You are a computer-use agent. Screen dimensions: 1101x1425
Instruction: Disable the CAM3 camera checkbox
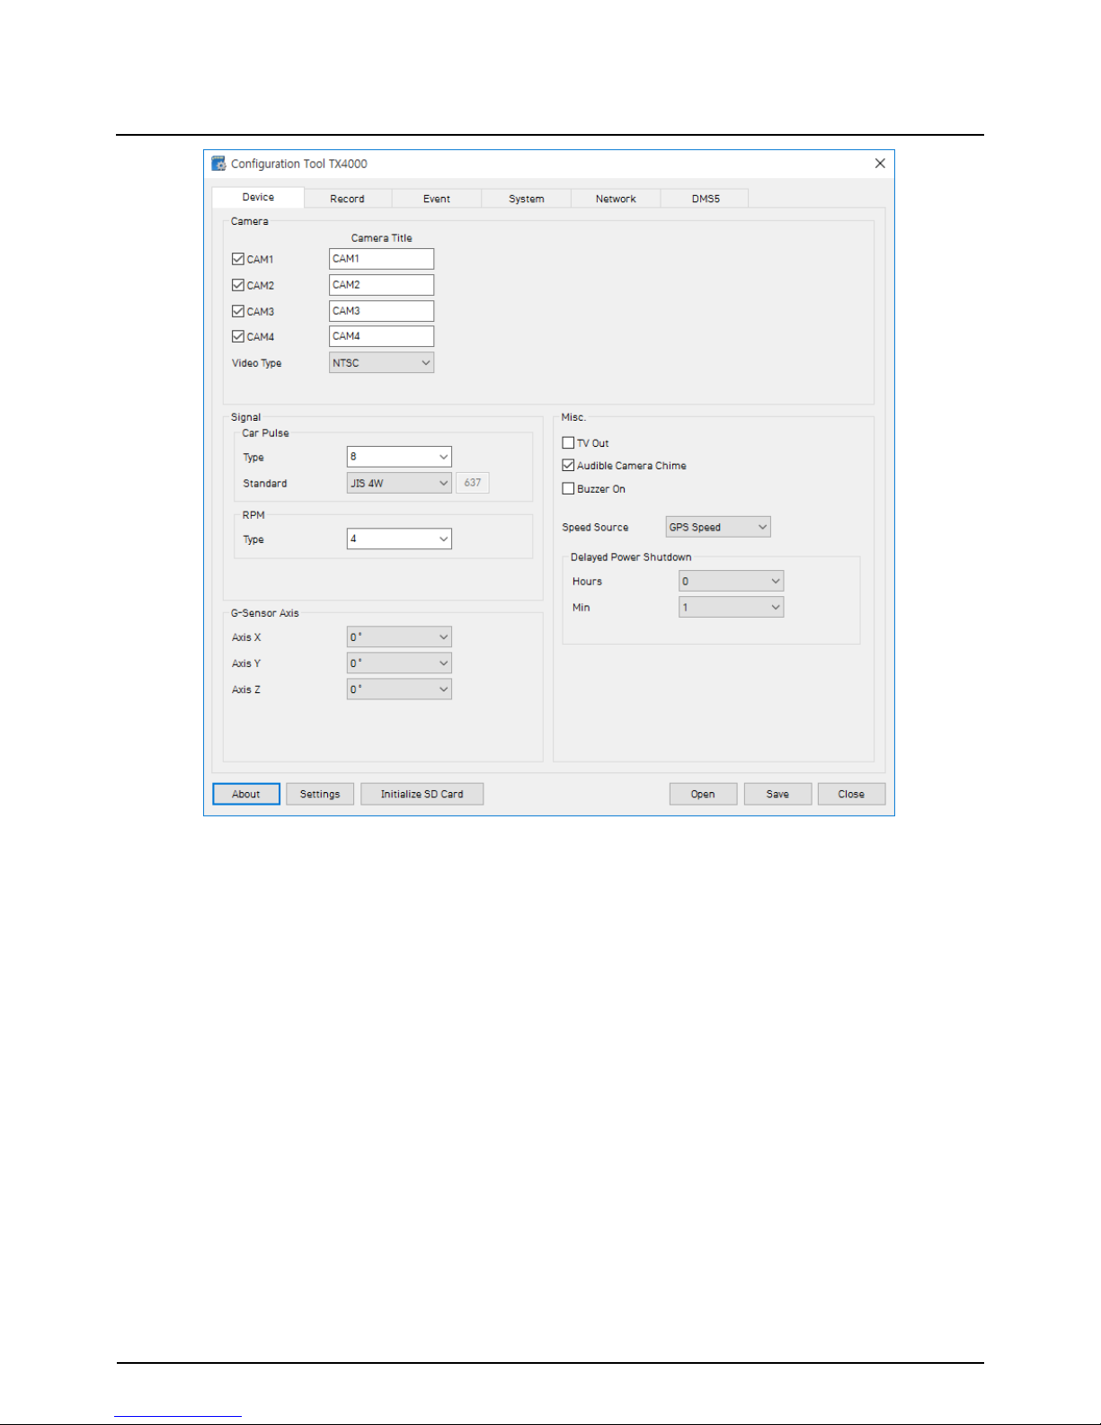(x=238, y=311)
